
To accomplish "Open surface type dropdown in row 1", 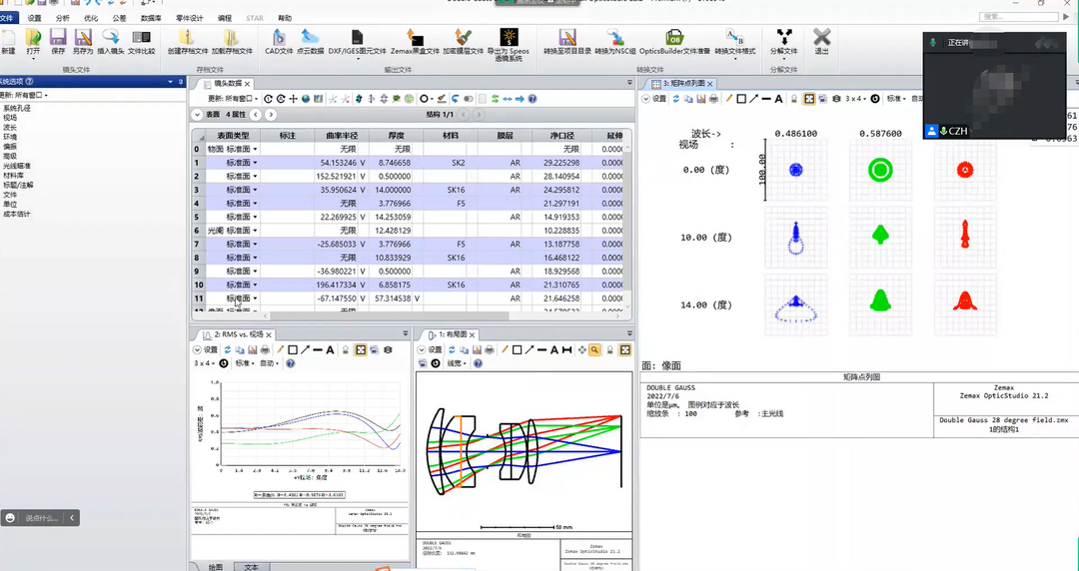I will pyautogui.click(x=256, y=163).
